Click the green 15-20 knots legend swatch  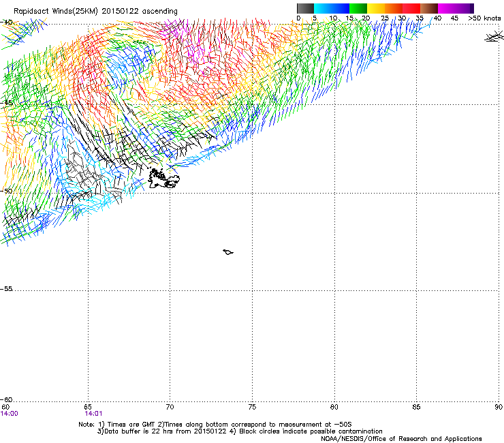pos(358,8)
